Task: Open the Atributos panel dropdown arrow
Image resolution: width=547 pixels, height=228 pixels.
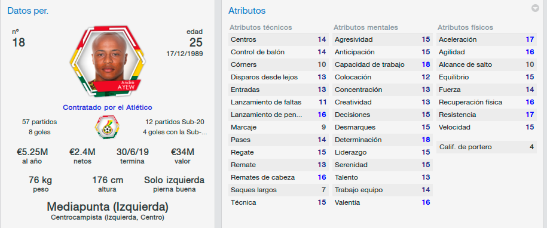Action: [535, 8]
